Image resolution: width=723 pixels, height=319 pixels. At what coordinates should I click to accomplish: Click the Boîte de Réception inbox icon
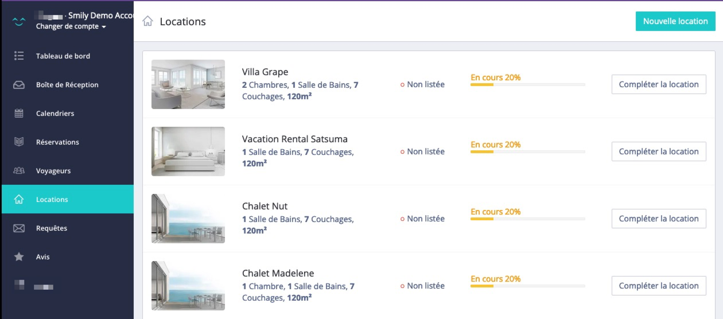19,85
